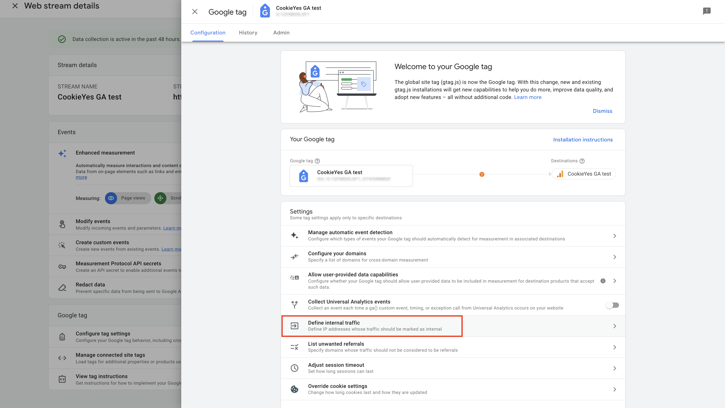Open Define internal traffic chevron
The image size is (725, 408).
point(615,326)
